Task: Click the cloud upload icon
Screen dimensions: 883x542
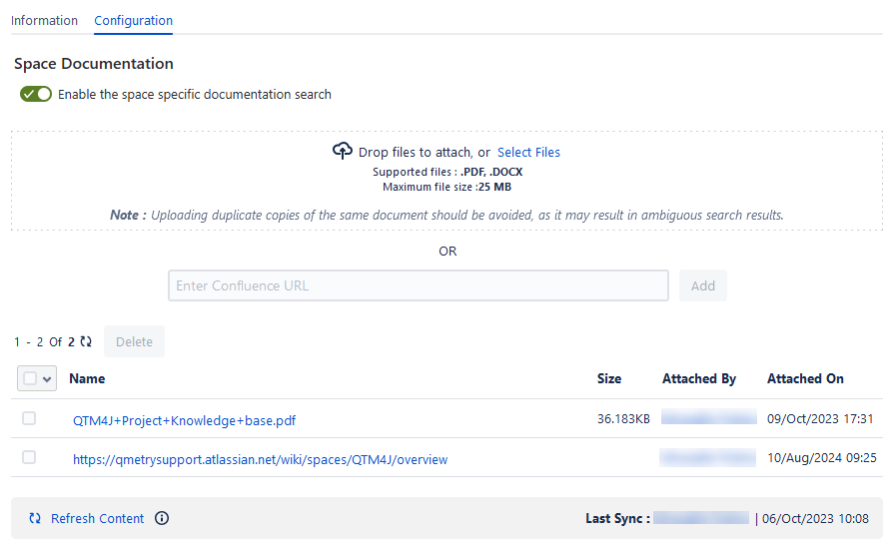Action: (343, 152)
